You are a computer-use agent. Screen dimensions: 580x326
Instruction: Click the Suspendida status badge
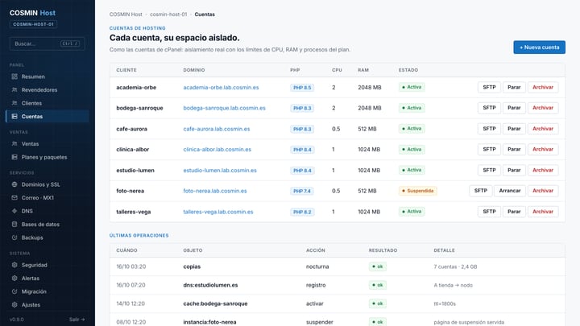pyautogui.click(x=417, y=191)
